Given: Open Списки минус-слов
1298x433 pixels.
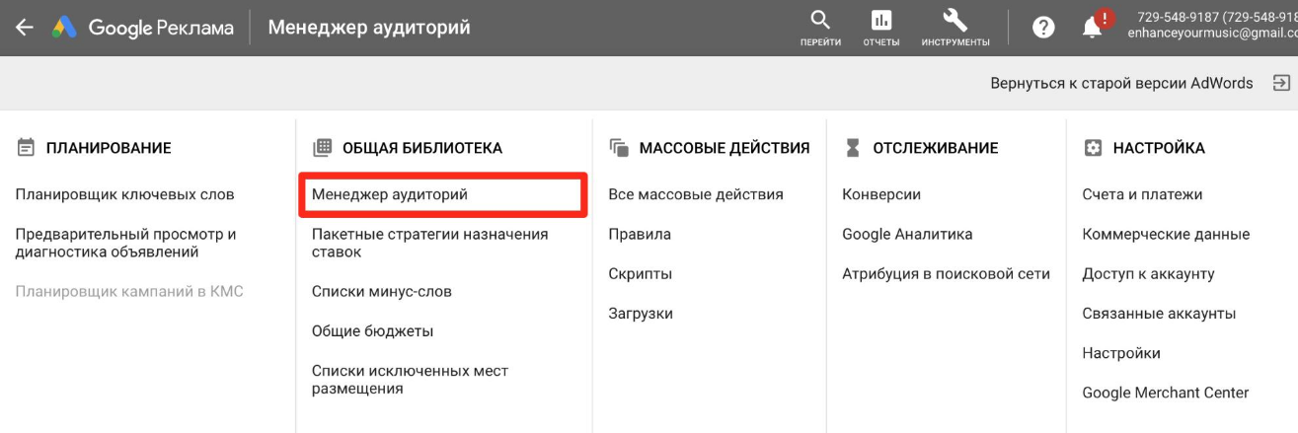Looking at the screenshot, I should [382, 292].
